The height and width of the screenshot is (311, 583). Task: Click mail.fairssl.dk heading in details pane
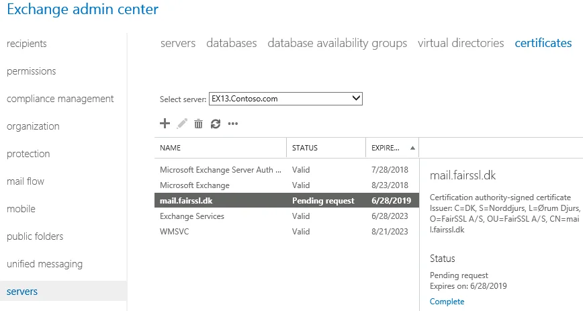click(463, 175)
